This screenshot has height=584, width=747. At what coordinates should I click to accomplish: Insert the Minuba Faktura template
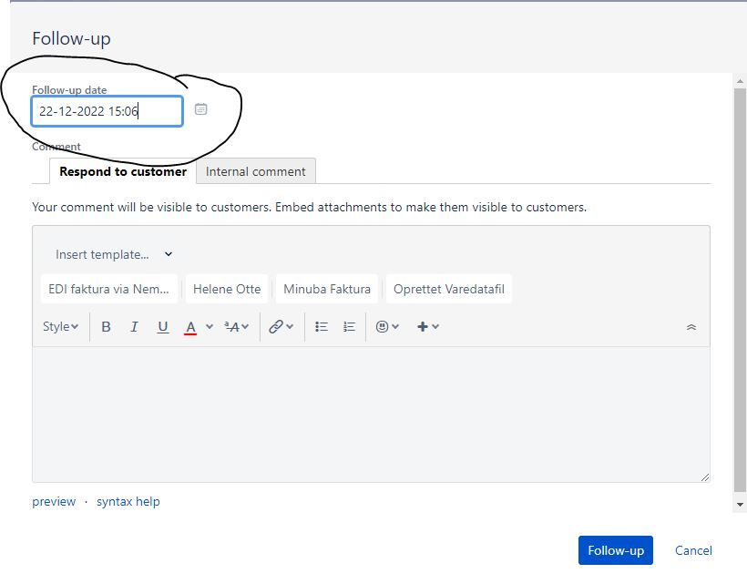coord(327,289)
